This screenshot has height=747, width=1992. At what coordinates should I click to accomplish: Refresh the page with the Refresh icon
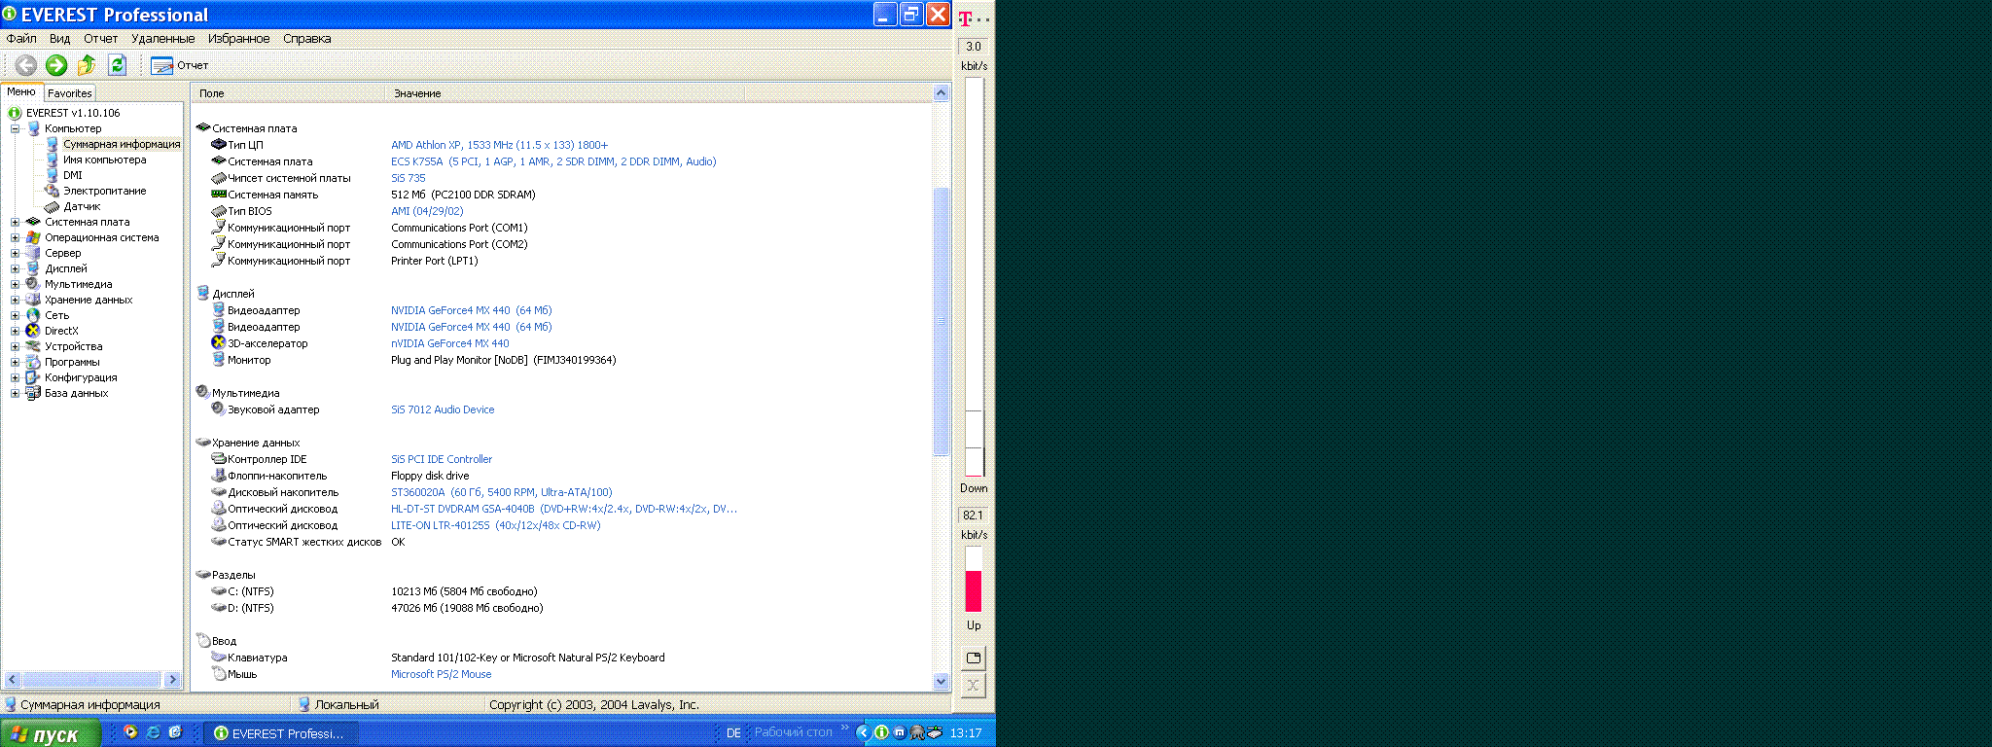[118, 65]
